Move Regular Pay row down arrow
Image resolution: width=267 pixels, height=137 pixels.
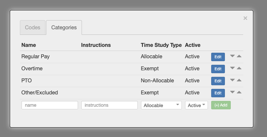[x=232, y=56]
